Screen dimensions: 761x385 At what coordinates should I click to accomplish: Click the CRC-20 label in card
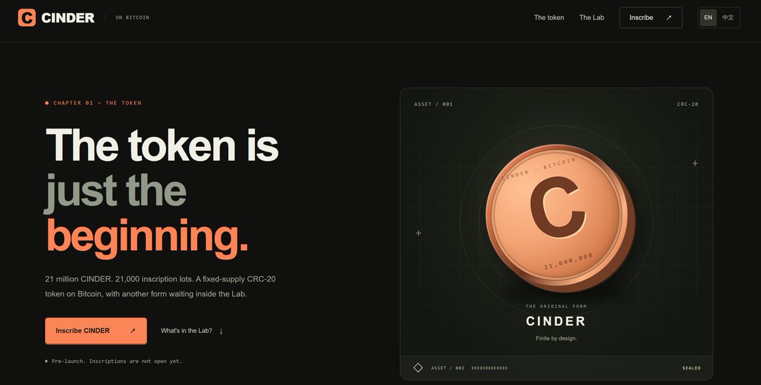687,104
